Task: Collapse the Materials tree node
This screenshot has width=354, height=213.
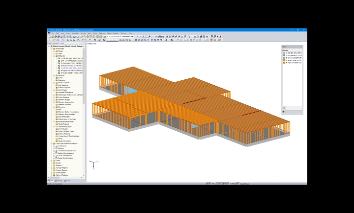Action: 54,56
